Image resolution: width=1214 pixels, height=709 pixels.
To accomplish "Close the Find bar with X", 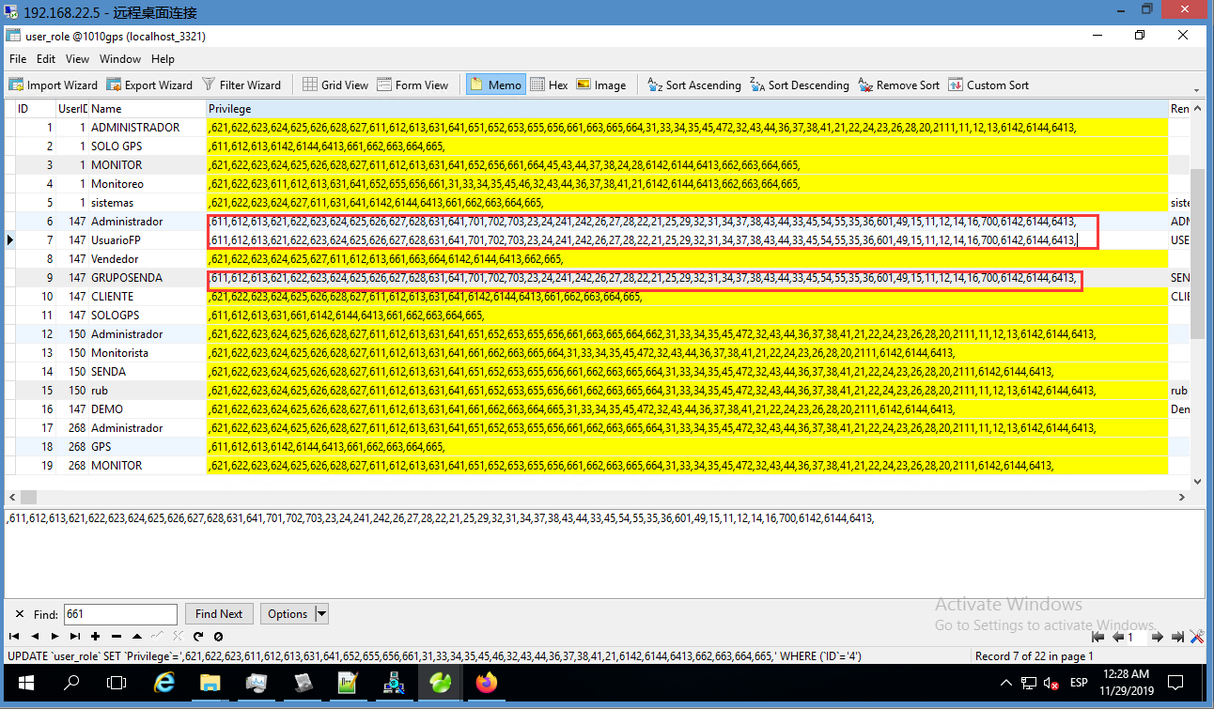I will point(19,614).
